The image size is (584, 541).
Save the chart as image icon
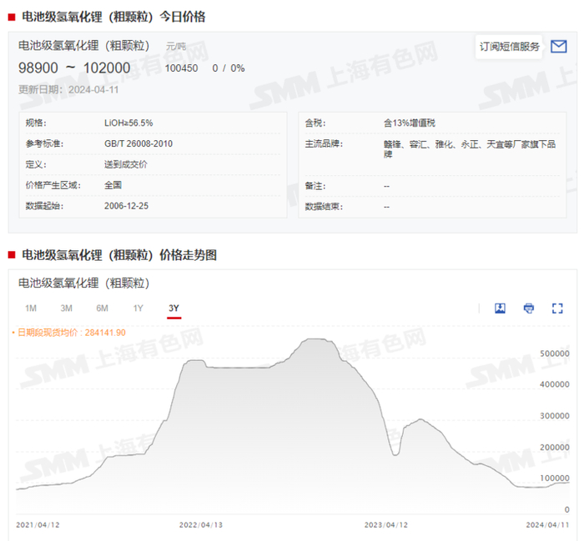coord(500,308)
